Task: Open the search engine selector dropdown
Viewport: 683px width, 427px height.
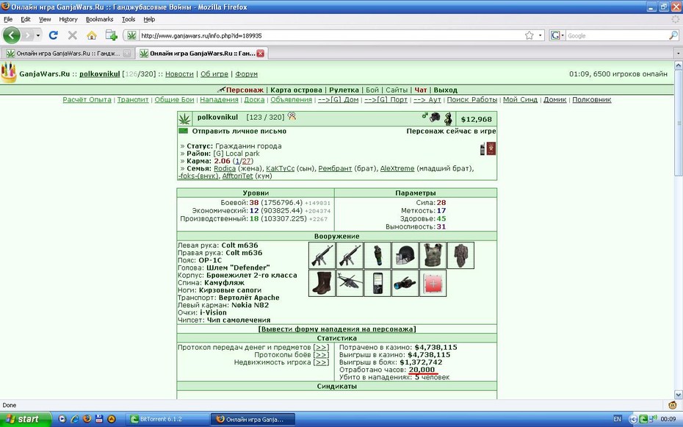Action: point(557,35)
